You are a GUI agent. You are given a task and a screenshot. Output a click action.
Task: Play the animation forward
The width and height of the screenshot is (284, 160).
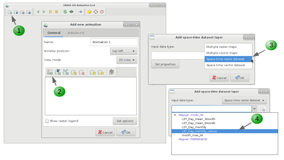(x=44, y=12)
